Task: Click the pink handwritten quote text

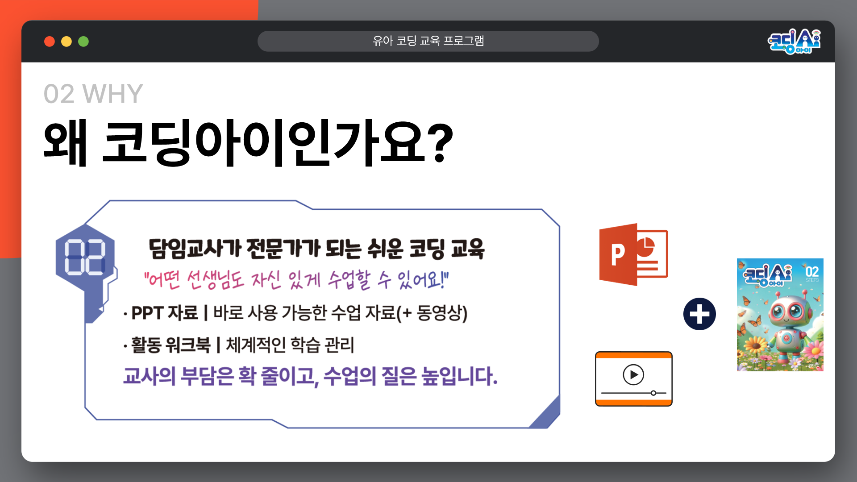Action: [296, 280]
